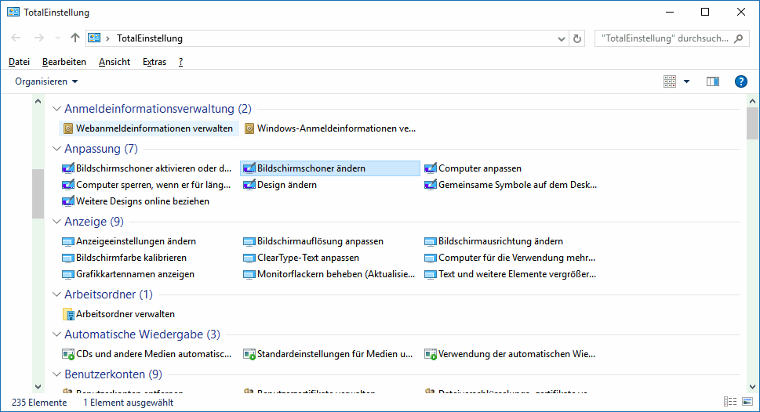Open the Ansicht menu

[x=115, y=62]
